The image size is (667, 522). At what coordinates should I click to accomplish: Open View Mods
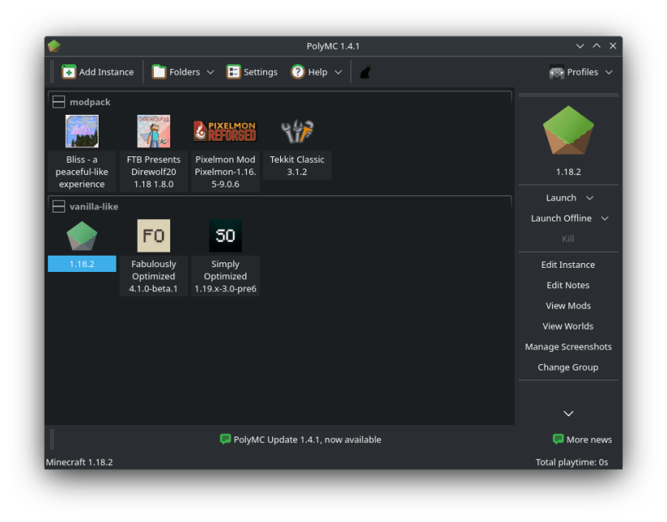(x=568, y=305)
